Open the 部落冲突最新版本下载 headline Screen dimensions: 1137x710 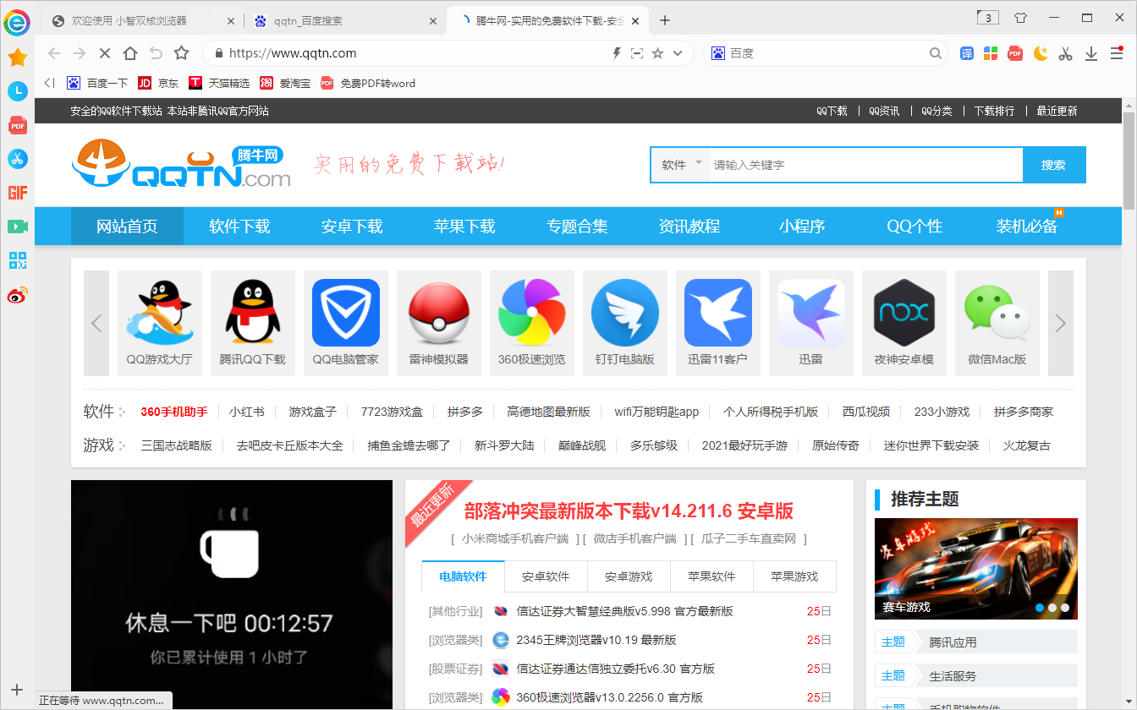(x=629, y=511)
